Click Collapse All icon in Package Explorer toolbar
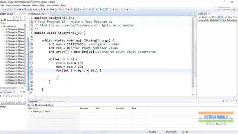The height and width of the screenshot is (134, 238). pyautogui.click(x=14, y=17)
